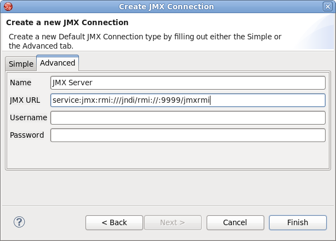Click the bold "Create a new JMX Connection" heading

click(x=67, y=23)
